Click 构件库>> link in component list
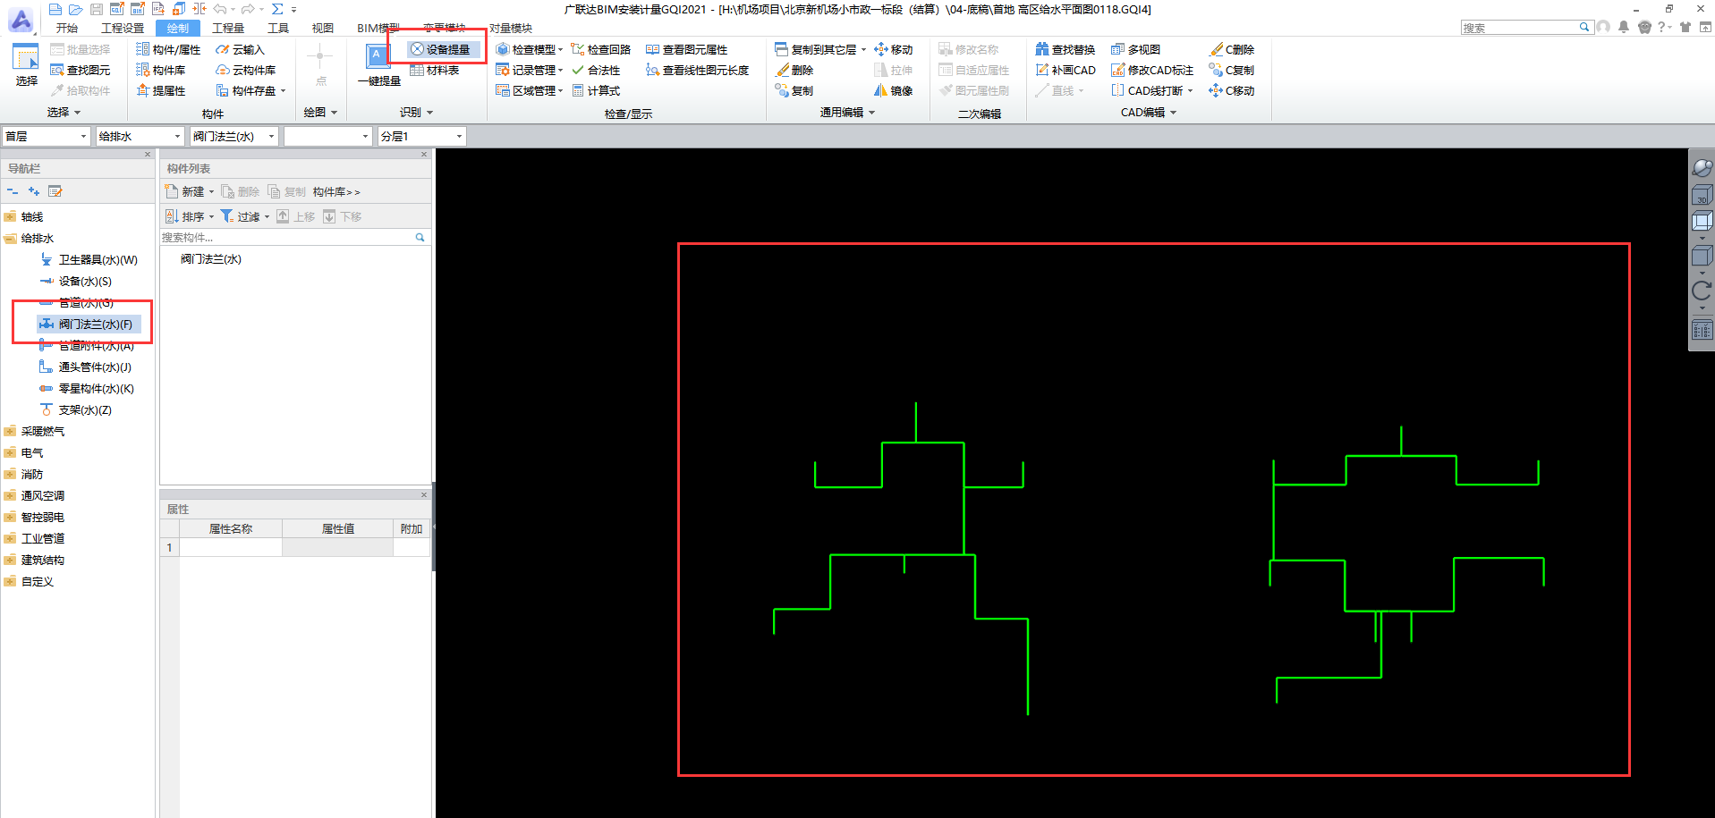The height and width of the screenshot is (818, 1715). pos(336,191)
